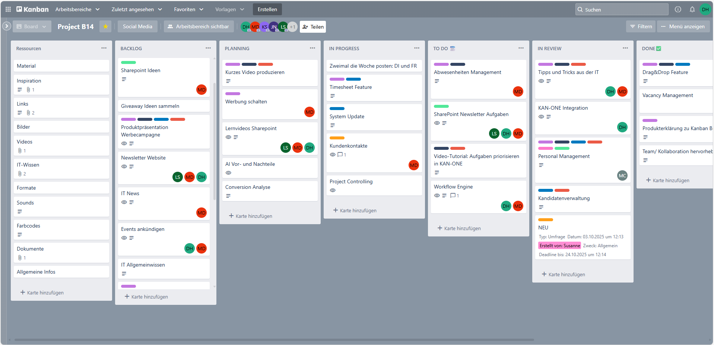714x345 pixels.
Task: Click the Erstellen button
Action: coord(267,9)
